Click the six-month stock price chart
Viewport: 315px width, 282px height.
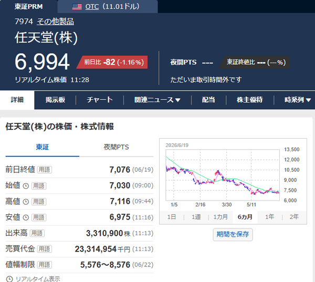click(x=223, y=175)
